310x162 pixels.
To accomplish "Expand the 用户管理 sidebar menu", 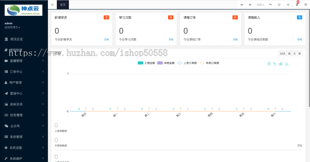I will coord(24,83).
